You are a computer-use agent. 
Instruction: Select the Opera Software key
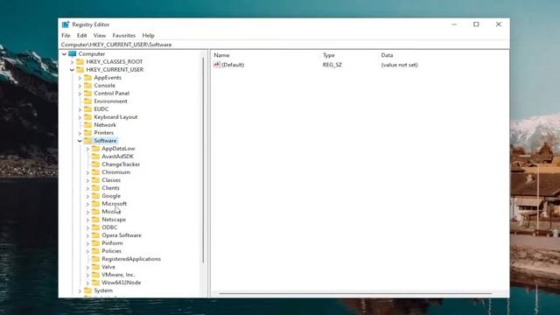pyautogui.click(x=122, y=235)
